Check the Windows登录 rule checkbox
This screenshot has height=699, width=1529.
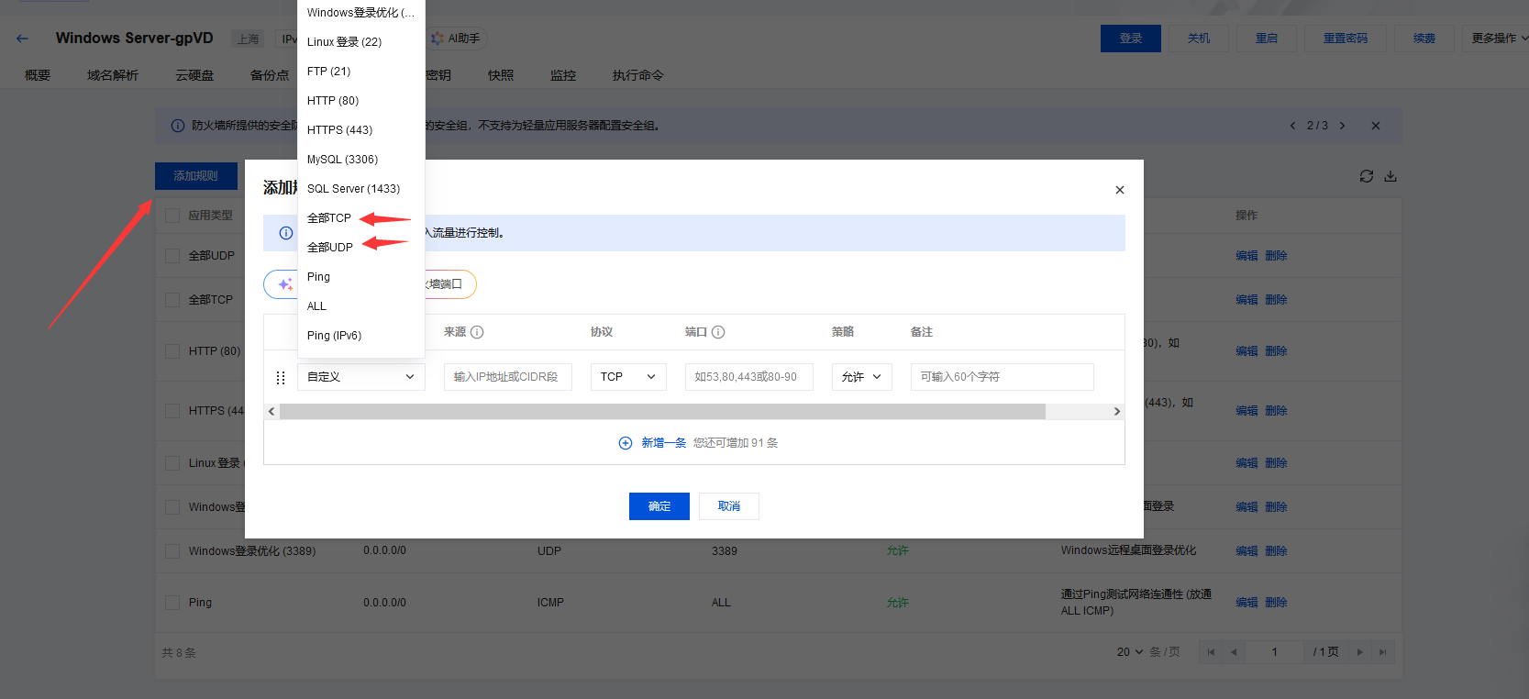[x=172, y=507]
